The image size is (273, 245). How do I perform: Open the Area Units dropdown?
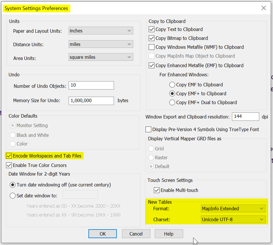pos(100,57)
